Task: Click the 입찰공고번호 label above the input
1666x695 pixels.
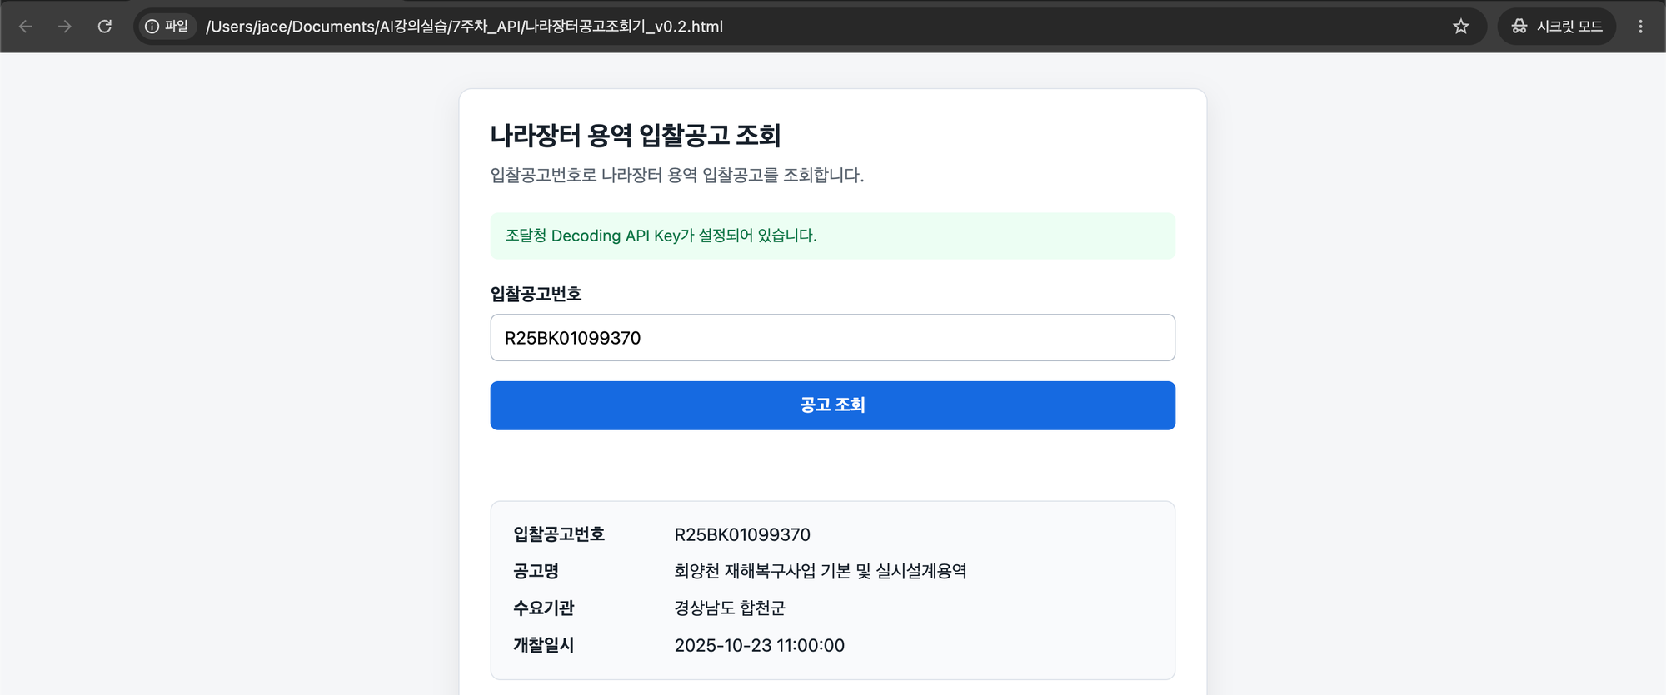Action: click(x=536, y=294)
